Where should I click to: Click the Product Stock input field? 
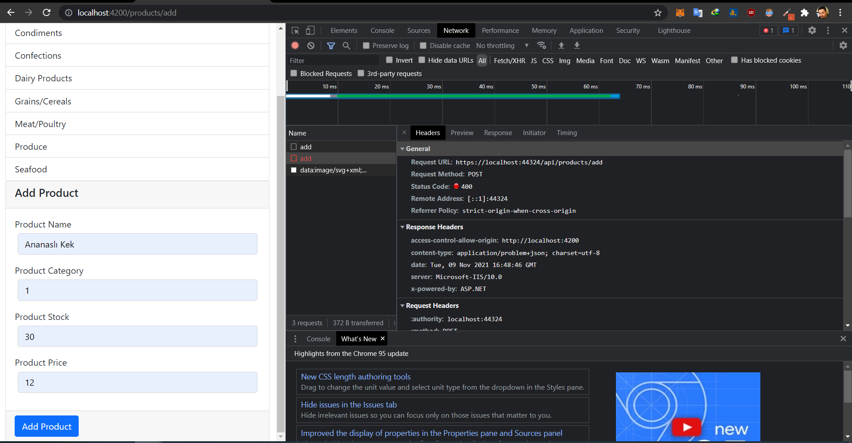(137, 336)
